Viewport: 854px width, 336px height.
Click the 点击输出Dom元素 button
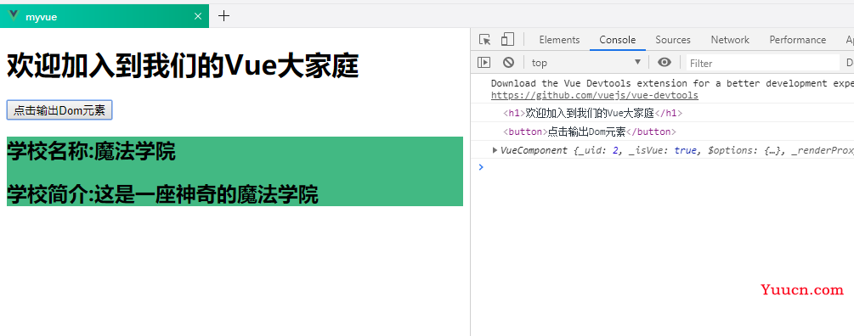click(59, 110)
